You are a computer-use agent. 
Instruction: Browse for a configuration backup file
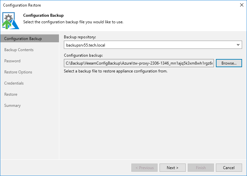click(229, 63)
